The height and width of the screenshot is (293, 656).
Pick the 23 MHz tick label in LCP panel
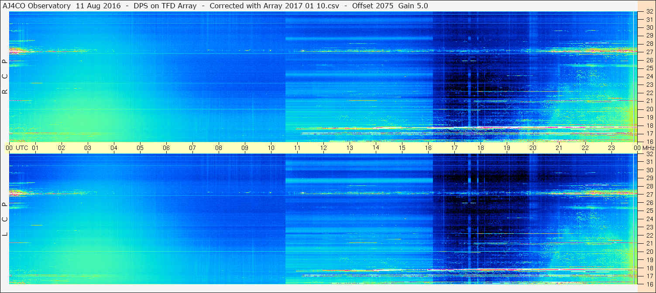pyautogui.click(x=649, y=227)
